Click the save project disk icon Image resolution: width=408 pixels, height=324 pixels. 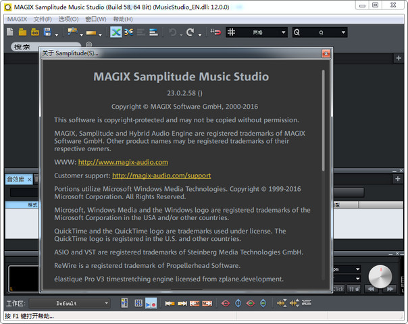(48, 32)
